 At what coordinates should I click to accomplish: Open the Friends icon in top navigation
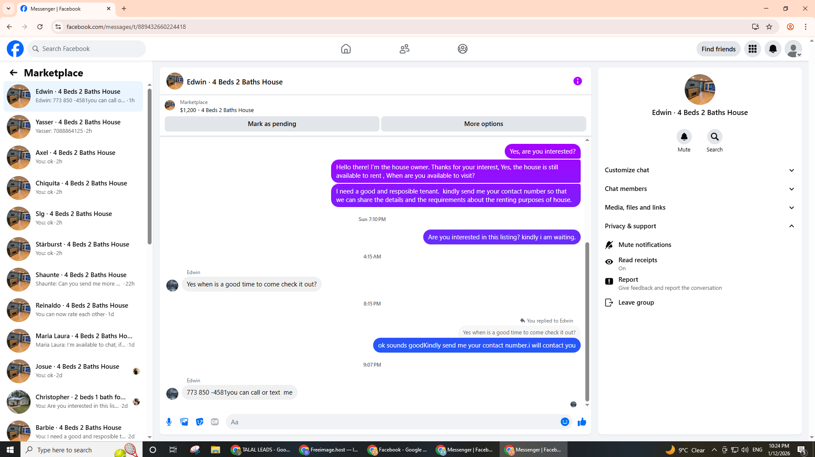(405, 49)
